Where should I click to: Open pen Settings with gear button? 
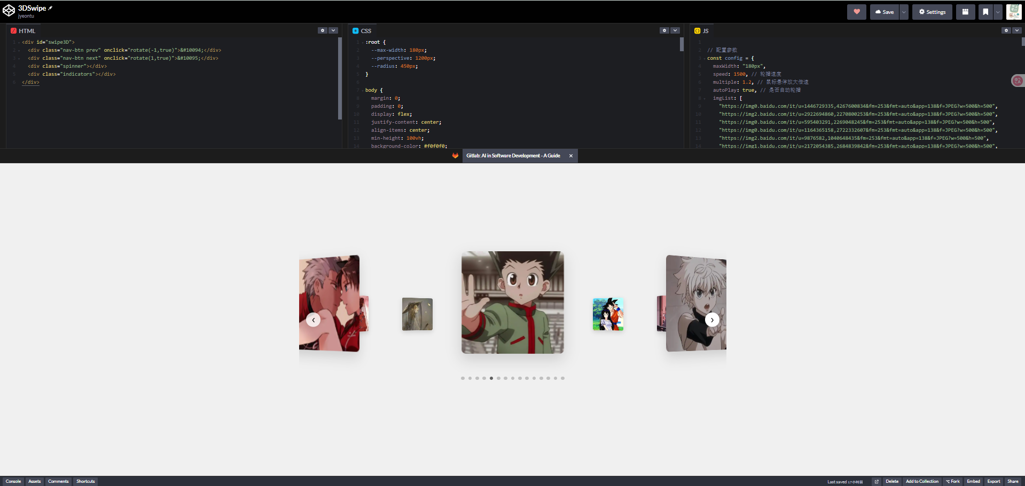coord(932,12)
